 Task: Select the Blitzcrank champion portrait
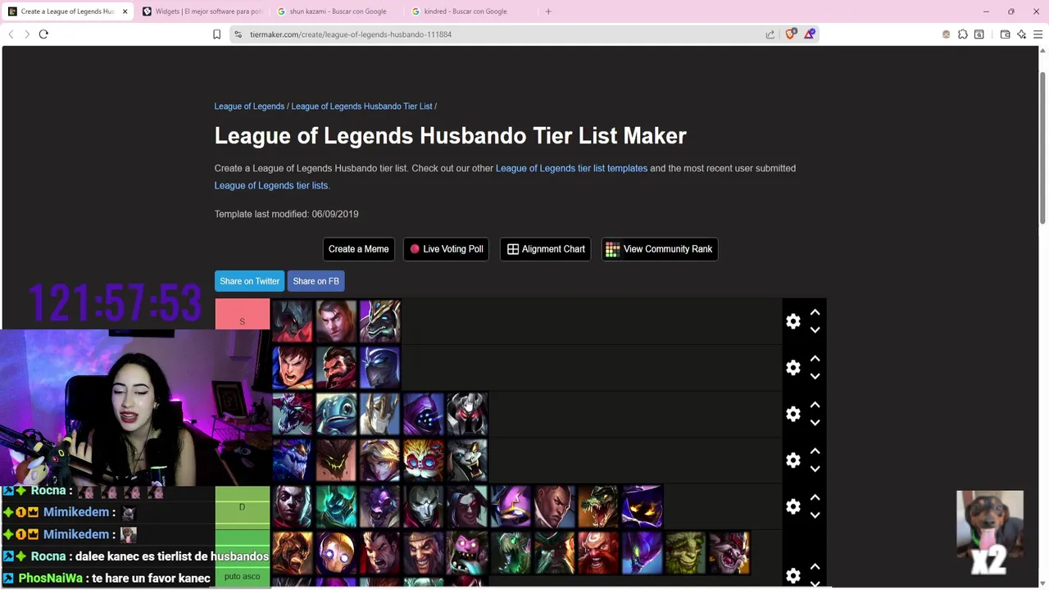pos(336,553)
